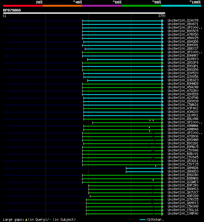This screenshot has width=204, height=222.
Task: Click the UniRef100_B8BNK6 label
Action: [x=183, y=179]
